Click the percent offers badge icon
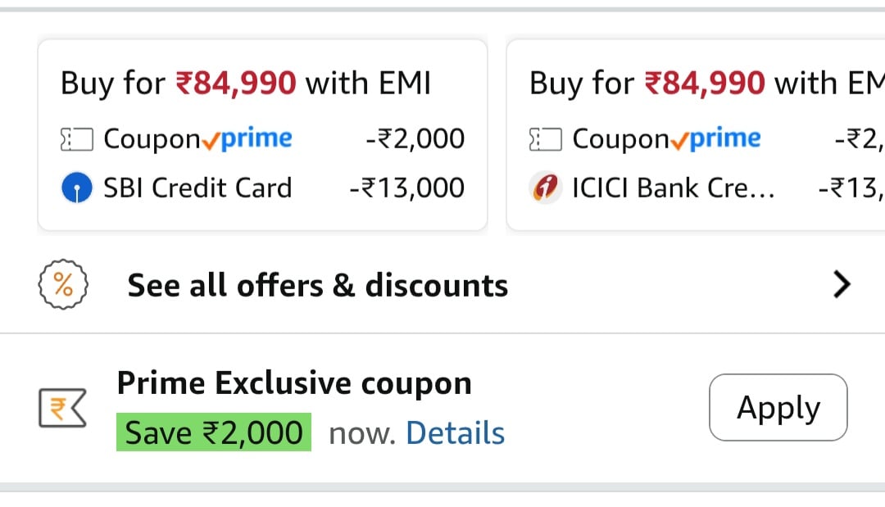Viewport: 885px width, 507px height. coord(63,284)
